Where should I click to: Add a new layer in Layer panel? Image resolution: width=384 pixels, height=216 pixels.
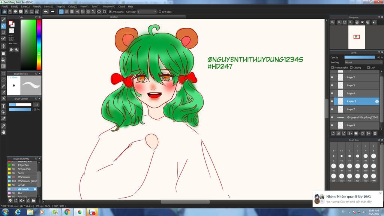coord(333,133)
